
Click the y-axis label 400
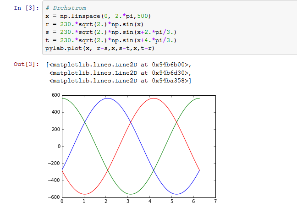tap(56, 112)
